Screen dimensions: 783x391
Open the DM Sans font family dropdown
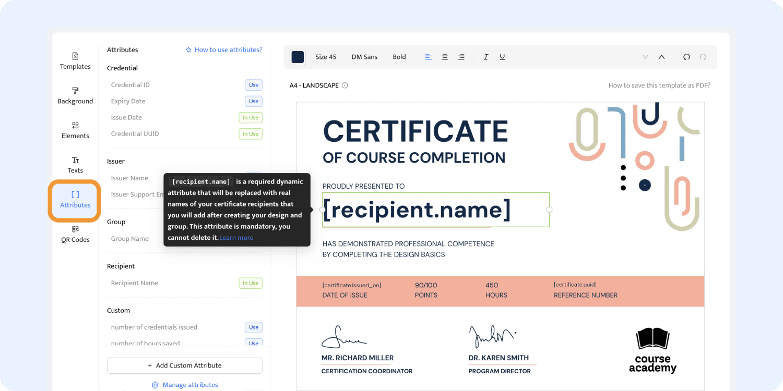click(364, 57)
